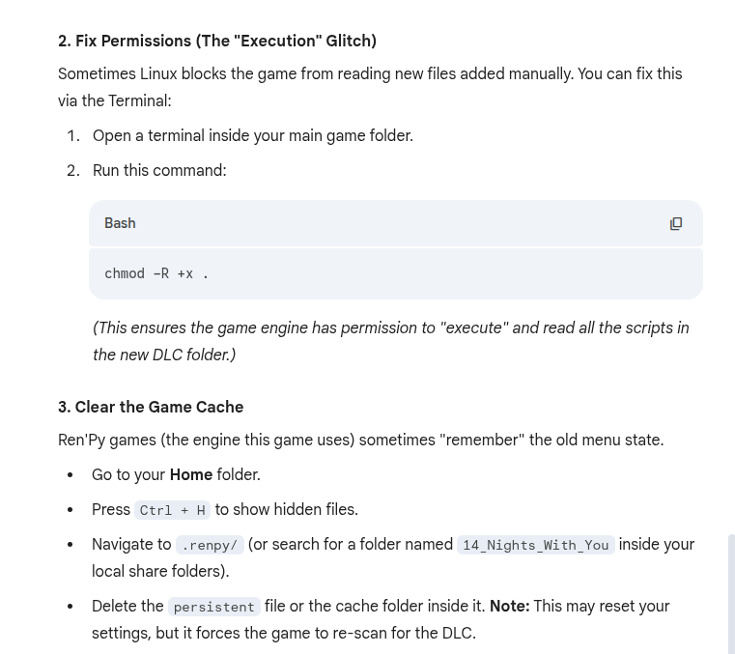Click the Sometimes Linux blocks paragraph
735x654 pixels.
pyautogui.click(x=370, y=87)
